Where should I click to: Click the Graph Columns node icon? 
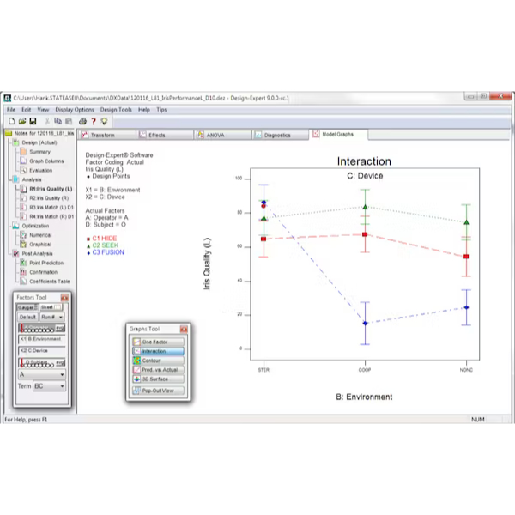[x=23, y=161]
